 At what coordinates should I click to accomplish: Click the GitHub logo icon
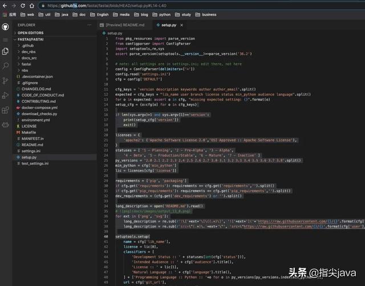click(x=5, y=26)
